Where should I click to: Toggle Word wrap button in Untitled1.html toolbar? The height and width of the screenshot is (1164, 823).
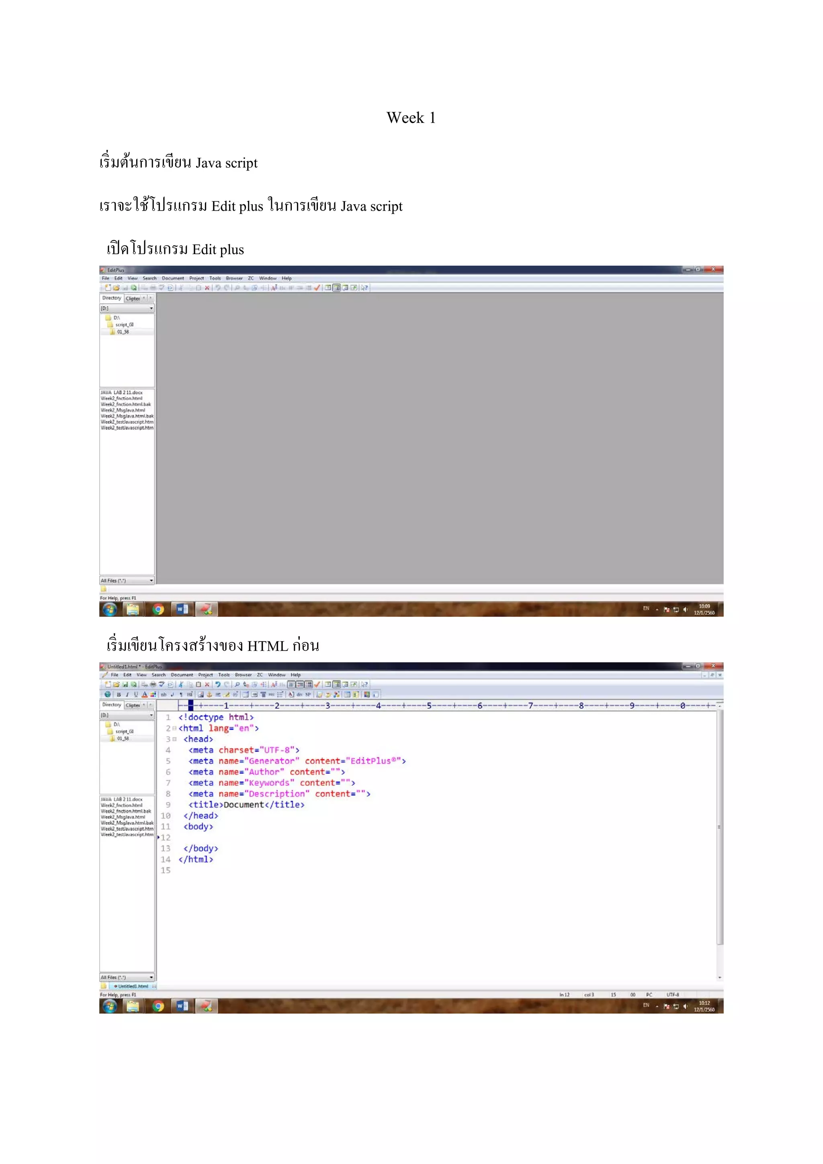tap(291, 684)
